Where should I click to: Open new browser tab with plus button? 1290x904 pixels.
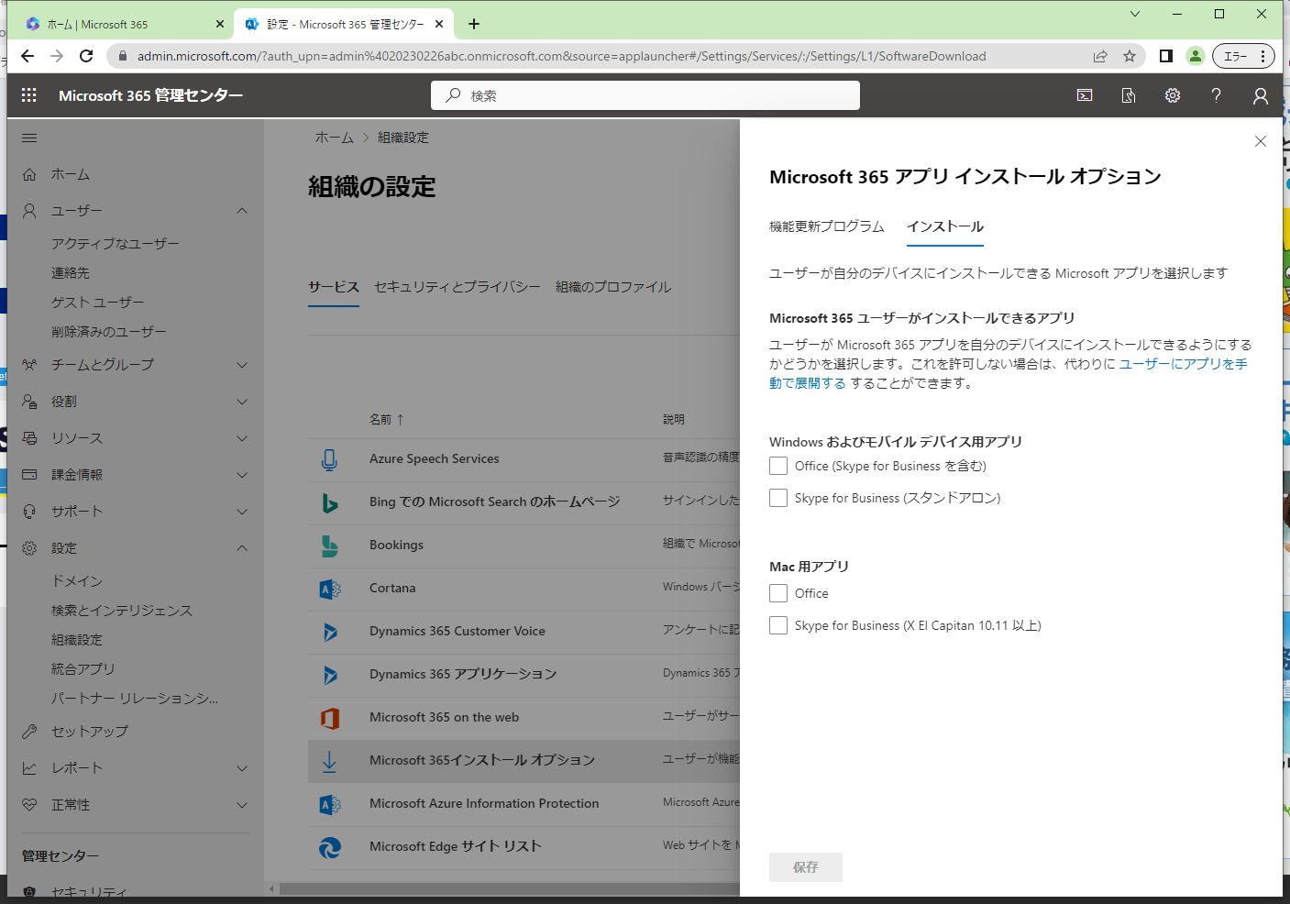[x=474, y=25]
